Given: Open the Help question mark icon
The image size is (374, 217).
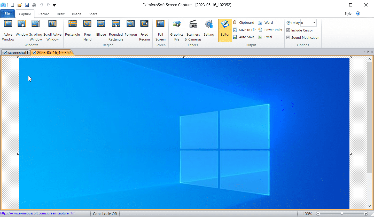Looking at the screenshot, I should (358, 13).
